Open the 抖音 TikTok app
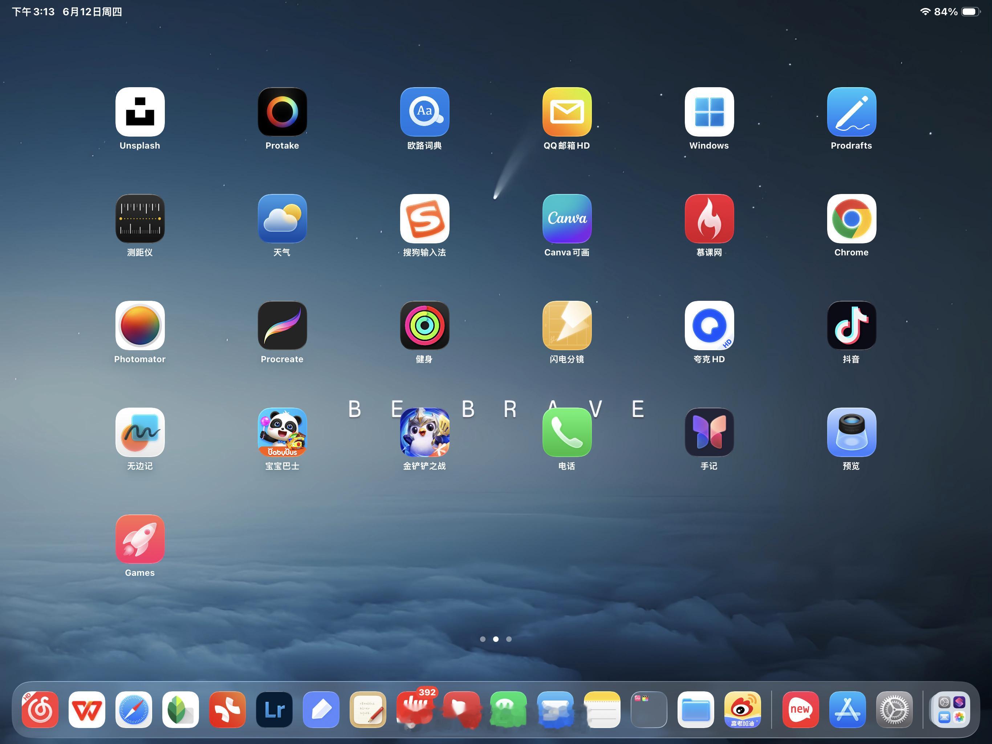 click(851, 326)
